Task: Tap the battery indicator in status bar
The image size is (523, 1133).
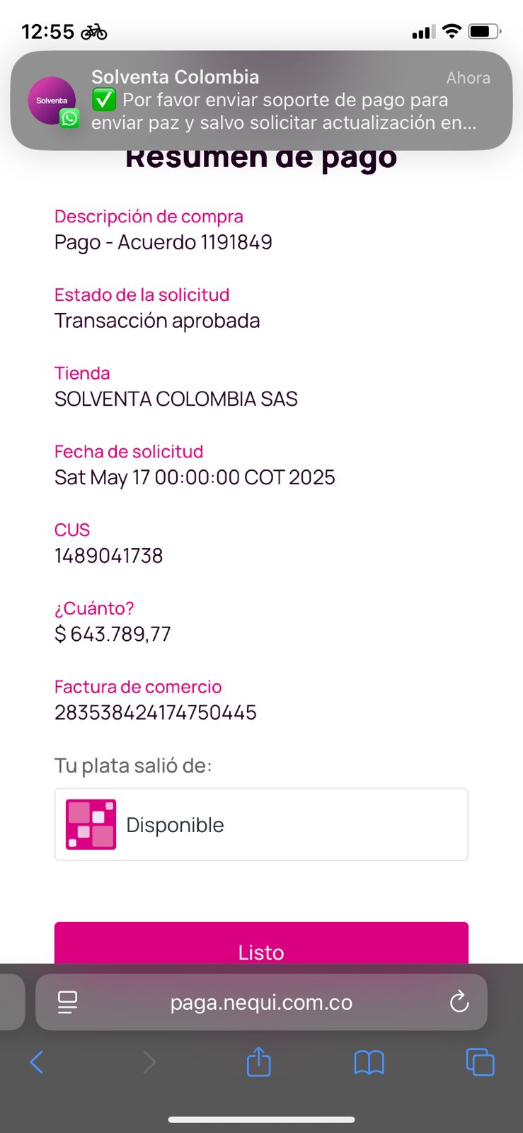Action: [x=484, y=32]
